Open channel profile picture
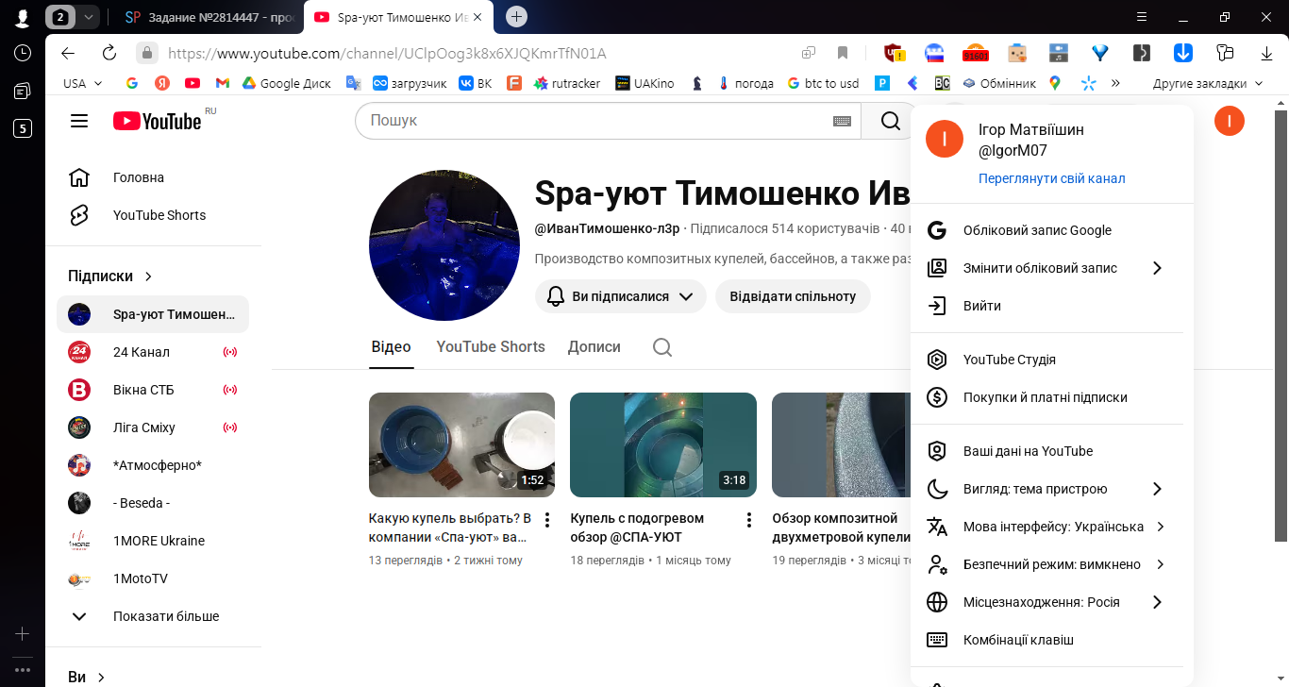1289x687 pixels. click(x=444, y=245)
